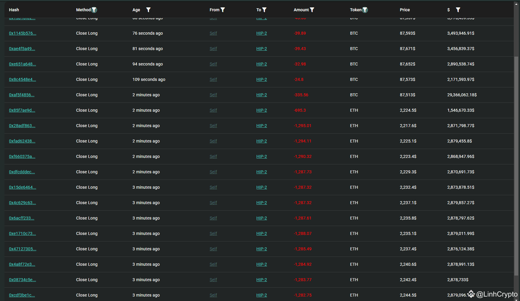Open transaction hash 0xe651a648...

tap(23, 64)
